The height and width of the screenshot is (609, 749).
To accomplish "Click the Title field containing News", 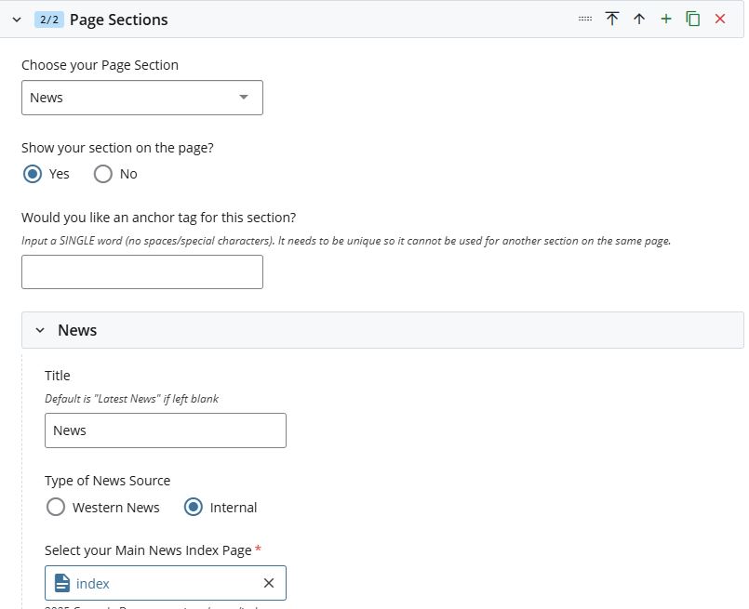I will (x=166, y=430).
